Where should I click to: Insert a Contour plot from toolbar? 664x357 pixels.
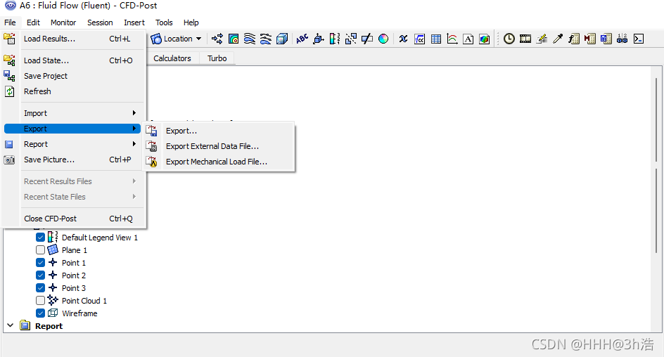234,39
